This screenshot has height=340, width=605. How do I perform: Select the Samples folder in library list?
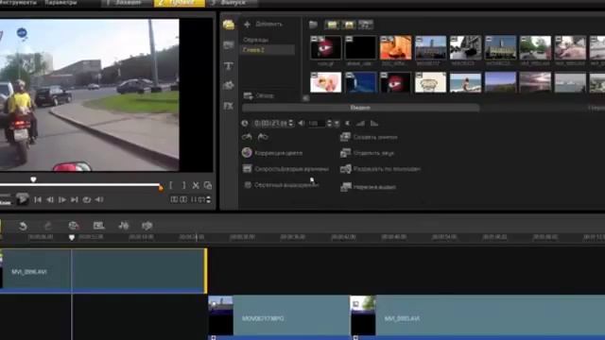click(x=255, y=40)
